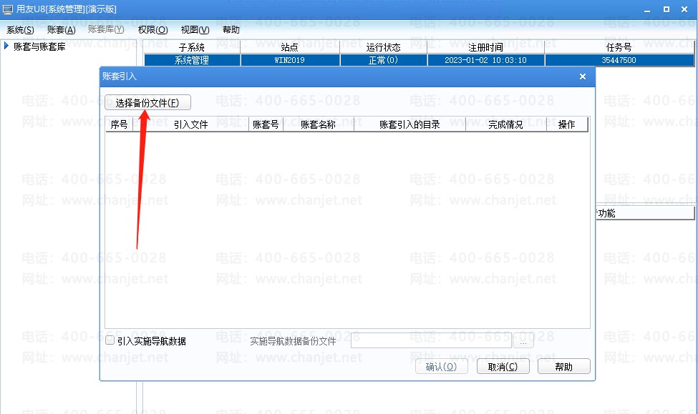Open the 账套(A) menu
This screenshot has width=698, height=414.
tap(61, 30)
